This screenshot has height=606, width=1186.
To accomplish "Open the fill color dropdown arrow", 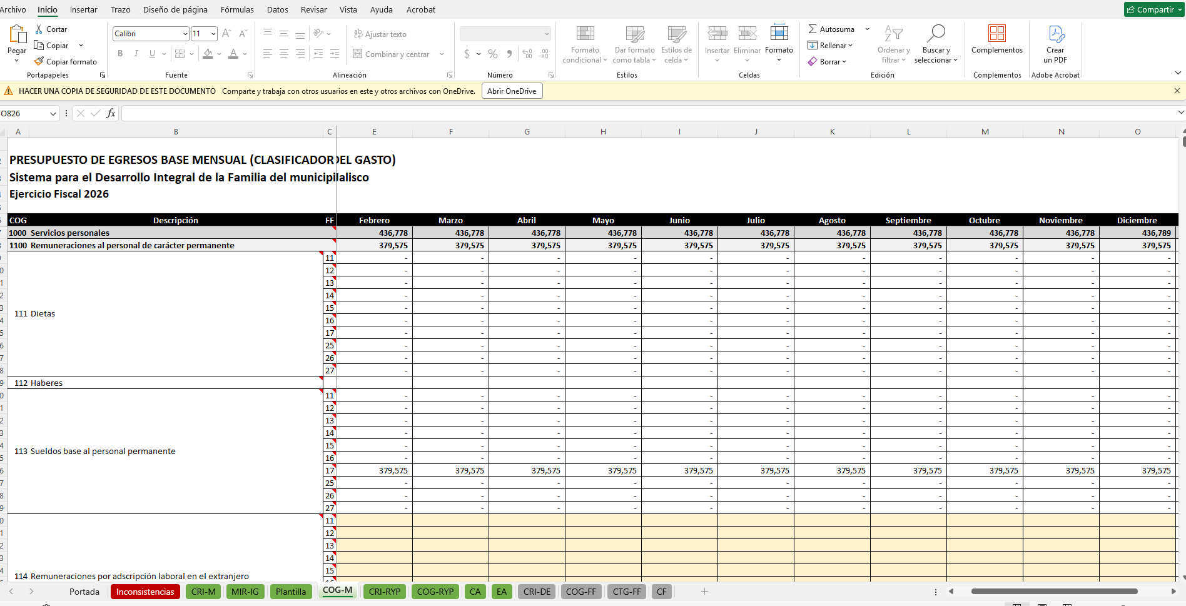I will pyautogui.click(x=220, y=54).
